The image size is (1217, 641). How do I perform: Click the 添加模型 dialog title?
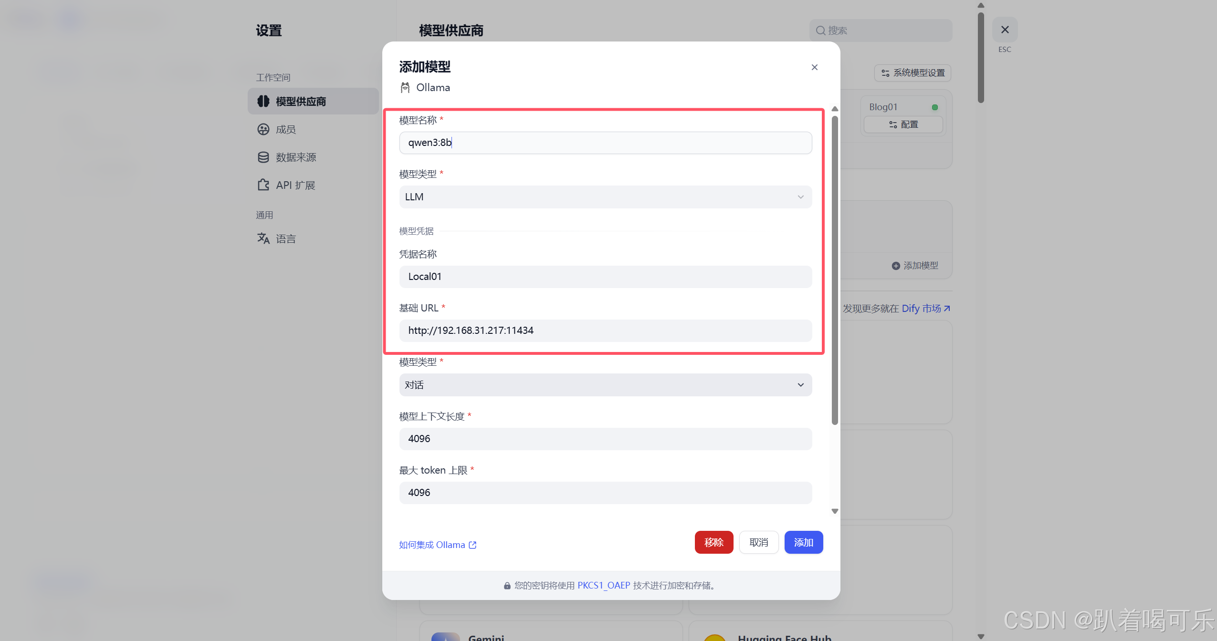click(425, 67)
